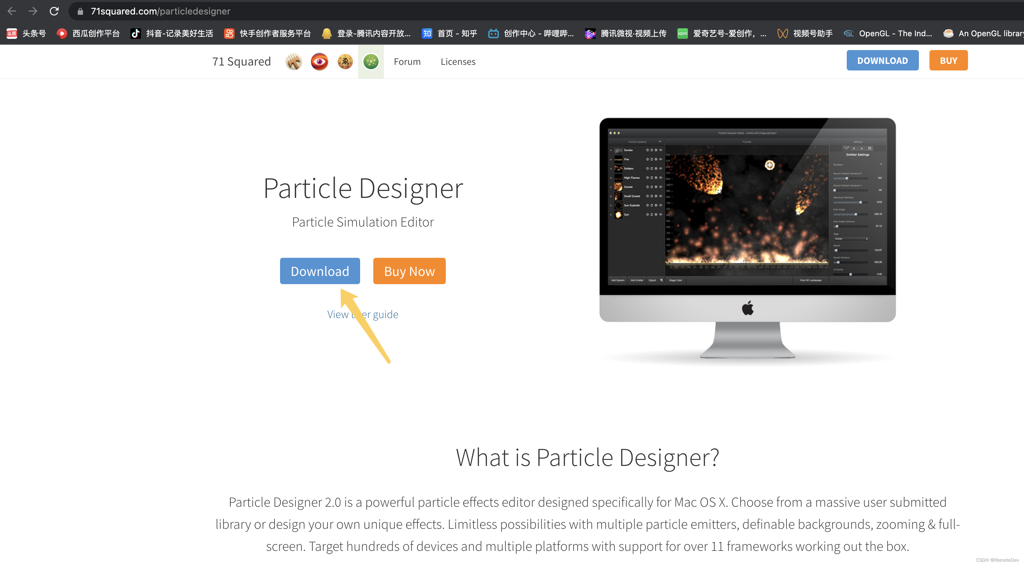Image resolution: width=1024 pixels, height=565 pixels.
Task: Click the blue Download button under the title
Action: click(x=320, y=271)
